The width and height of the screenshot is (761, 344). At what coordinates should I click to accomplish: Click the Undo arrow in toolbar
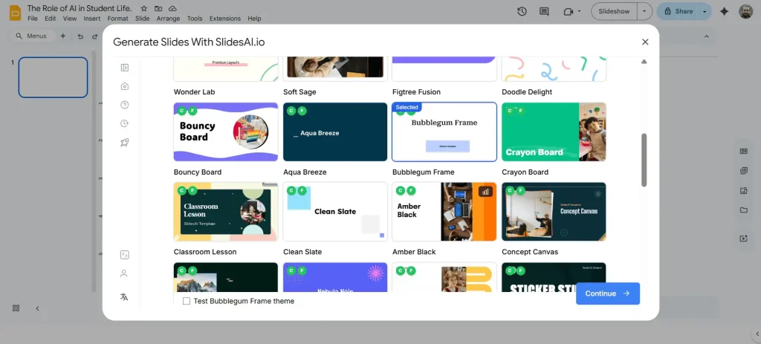(x=80, y=36)
